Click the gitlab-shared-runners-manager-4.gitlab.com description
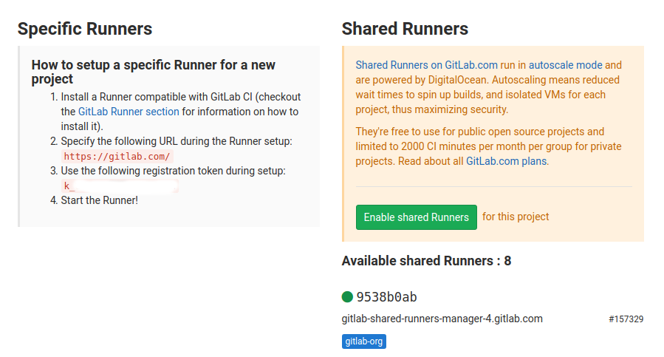664x357 pixels. point(442,319)
